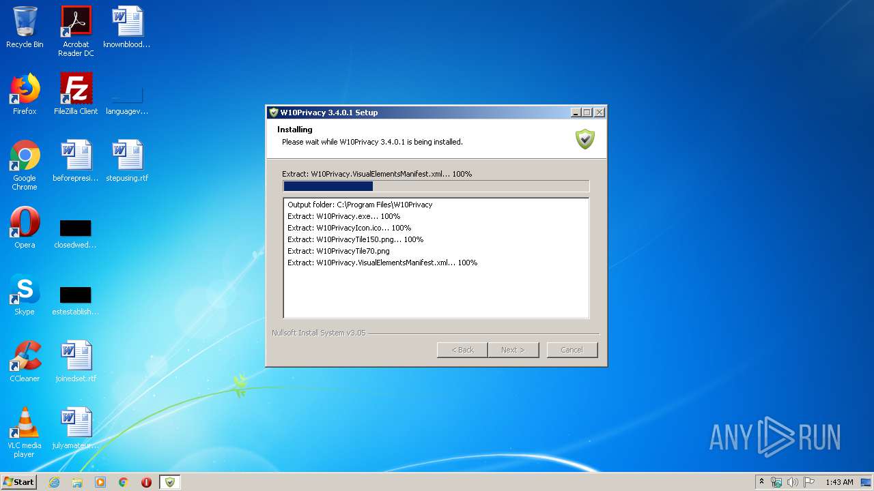The height and width of the screenshot is (491, 874).
Task: Select the joinedset.rtf document icon
Action: pyautogui.click(x=76, y=361)
